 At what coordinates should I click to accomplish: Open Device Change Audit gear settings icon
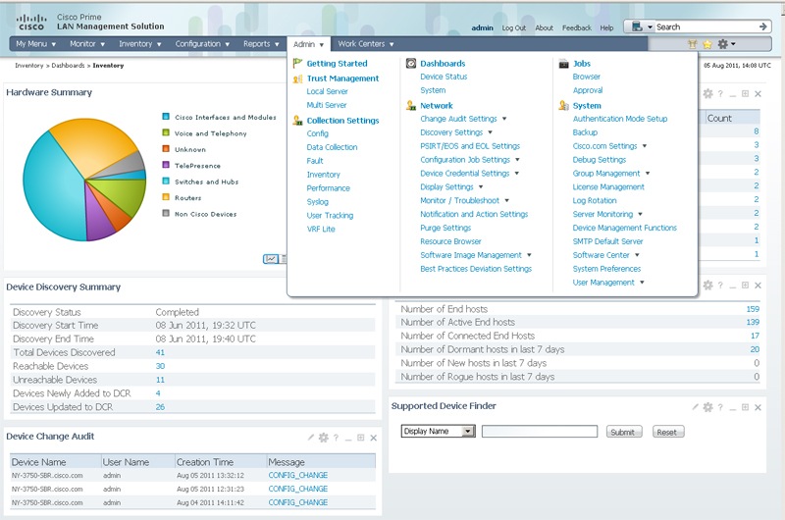[x=324, y=438]
